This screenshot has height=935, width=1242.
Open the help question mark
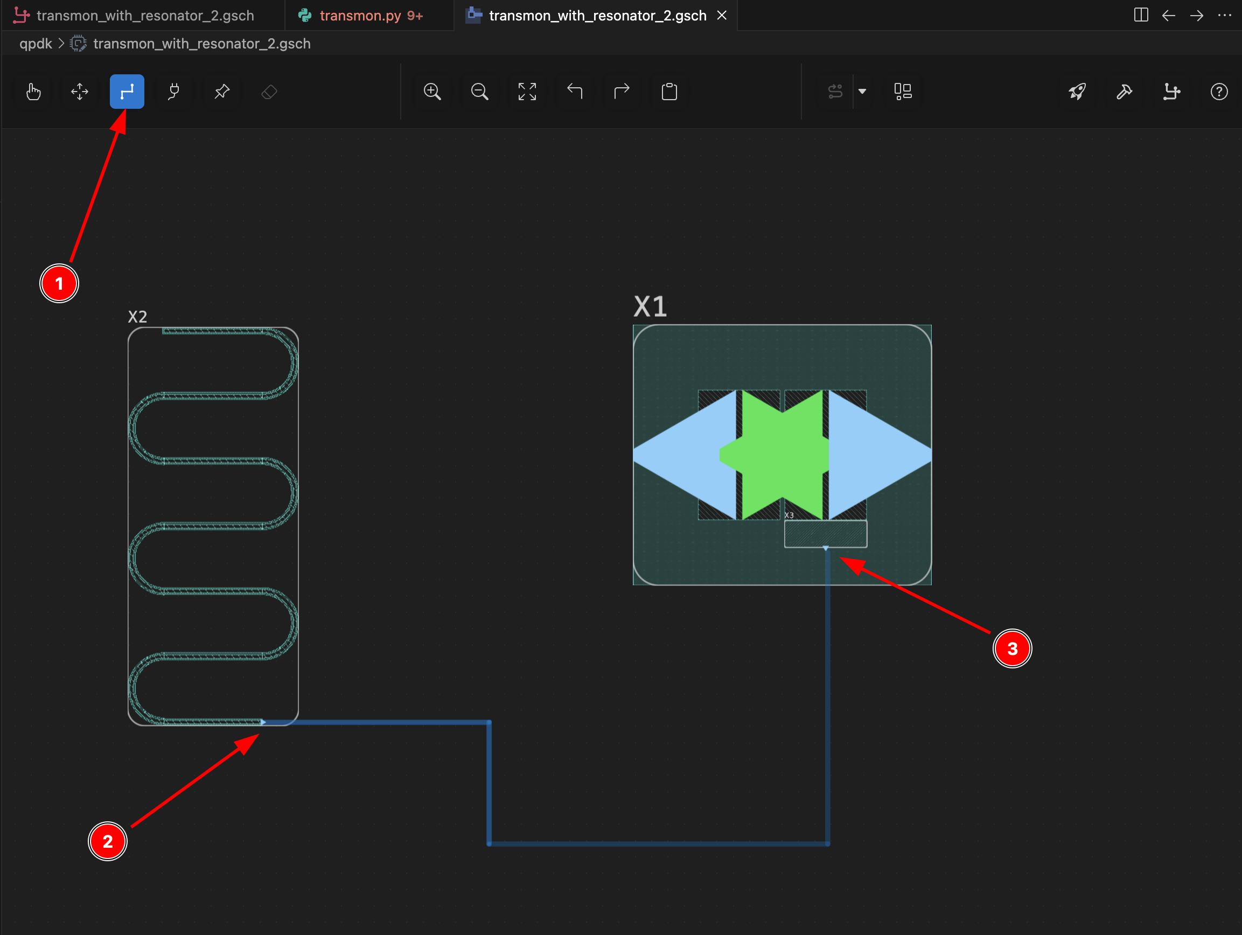tap(1218, 92)
